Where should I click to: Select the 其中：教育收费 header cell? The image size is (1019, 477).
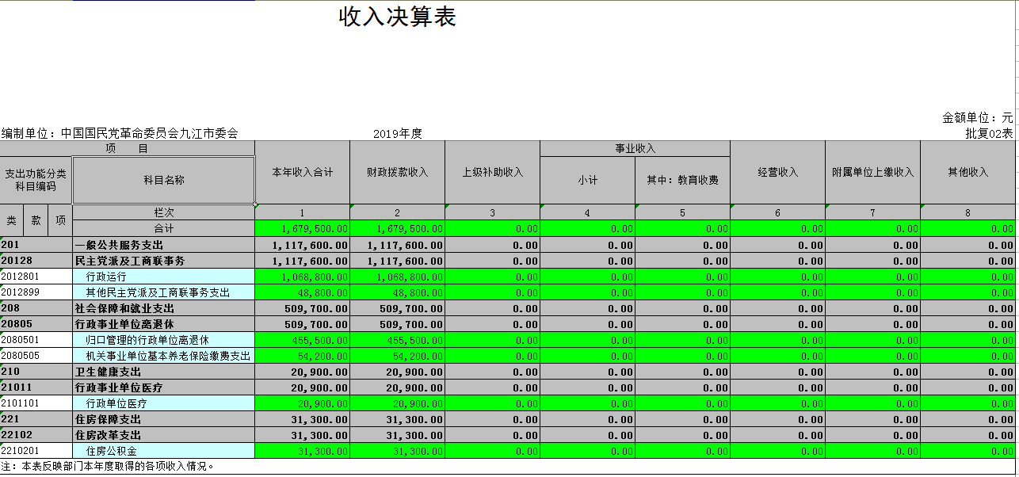click(682, 181)
